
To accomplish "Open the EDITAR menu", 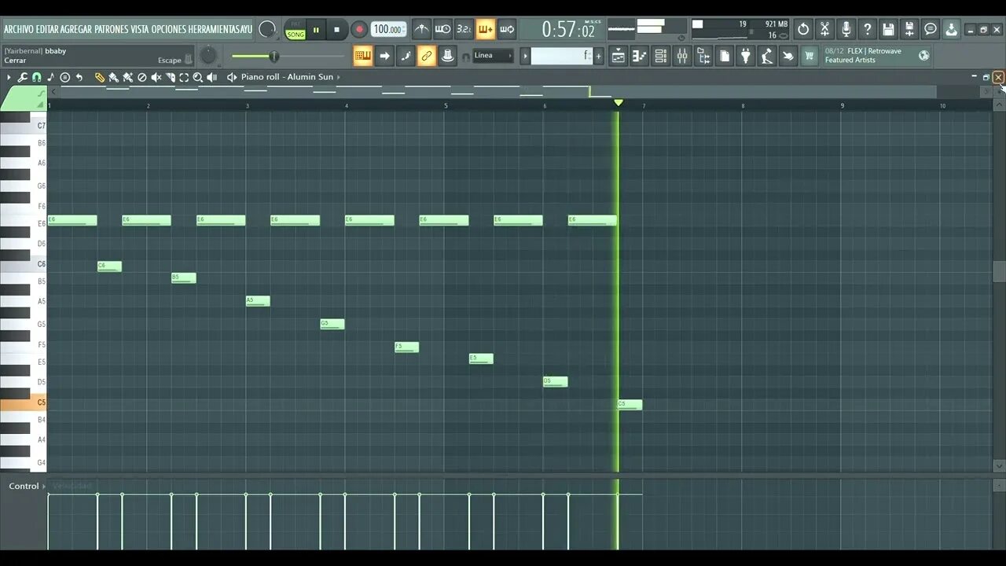I will 46,29.
